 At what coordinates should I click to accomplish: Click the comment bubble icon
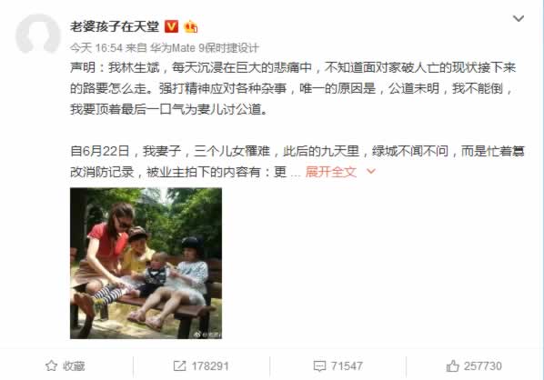[x=319, y=366]
